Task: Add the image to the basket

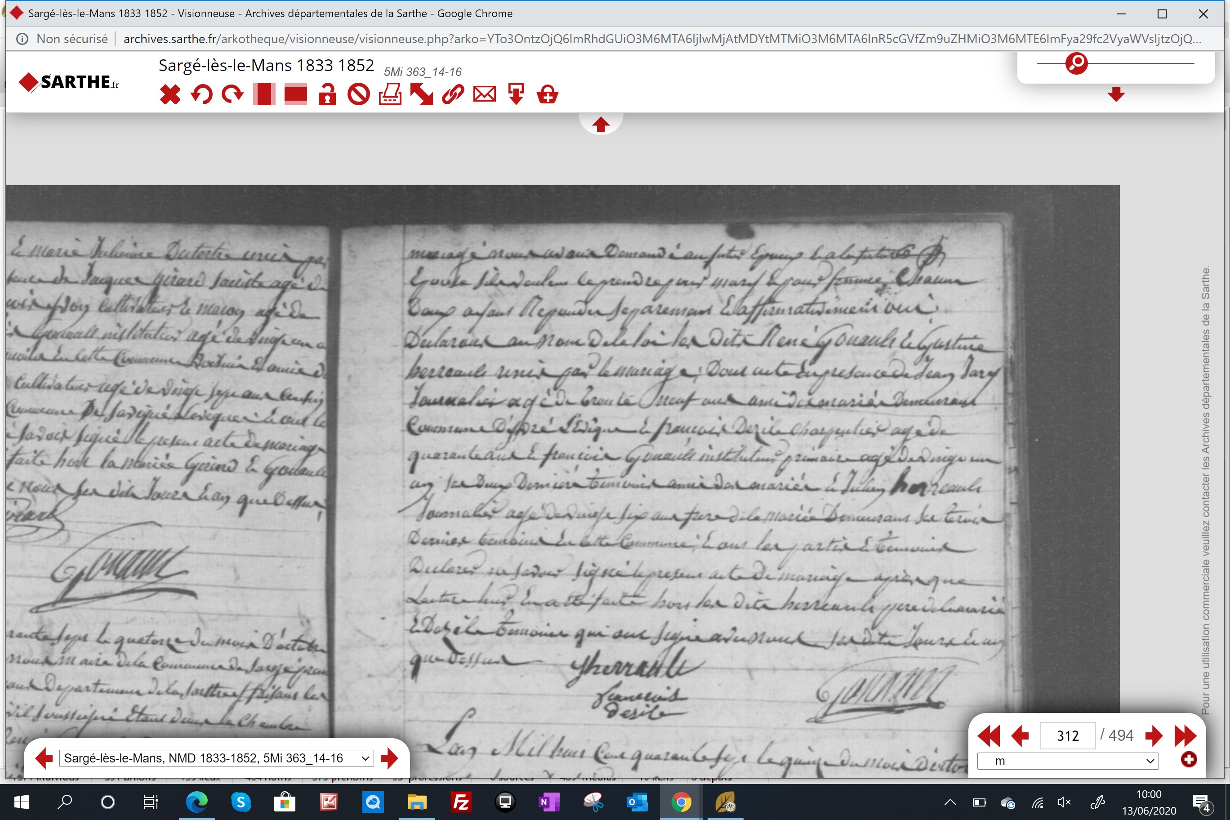Action: click(x=548, y=95)
